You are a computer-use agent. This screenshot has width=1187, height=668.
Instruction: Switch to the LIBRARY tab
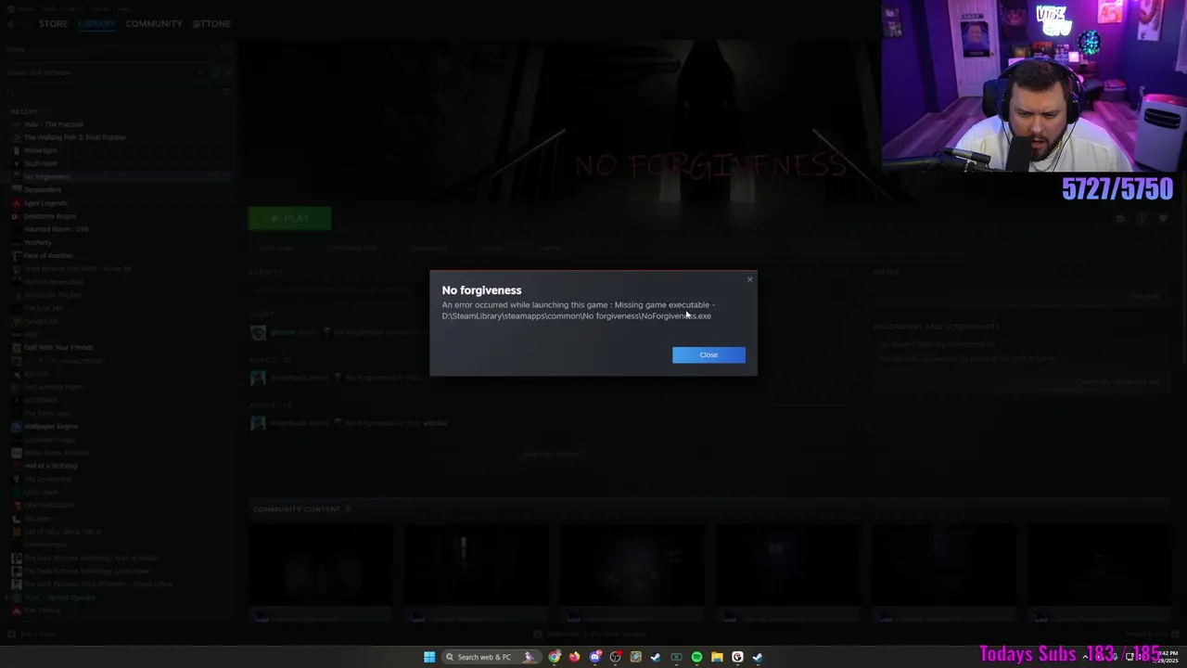tap(96, 23)
